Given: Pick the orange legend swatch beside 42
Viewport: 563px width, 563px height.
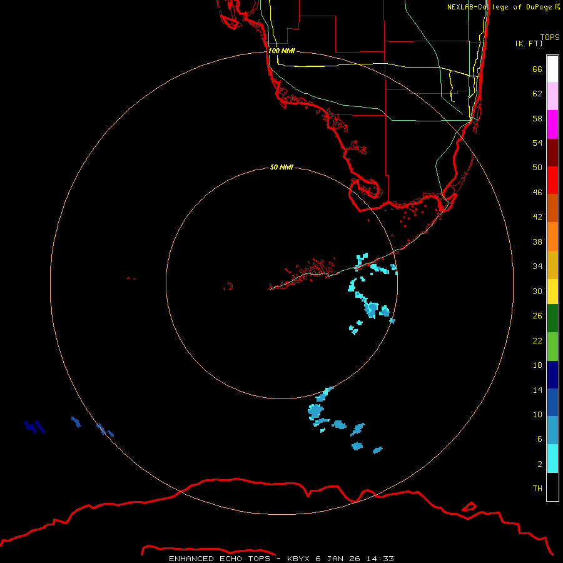Looking at the screenshot, I should tap(552, 236).
